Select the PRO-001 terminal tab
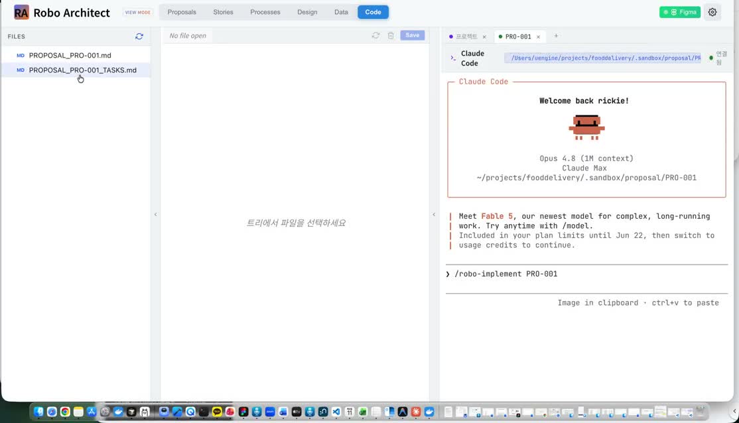This screenshot has width=739, height=423. 518,36
